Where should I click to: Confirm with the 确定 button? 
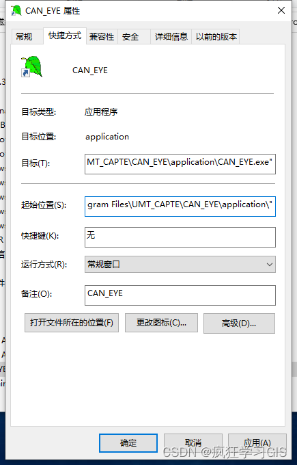pyautogui.click(x=128, y=443)
